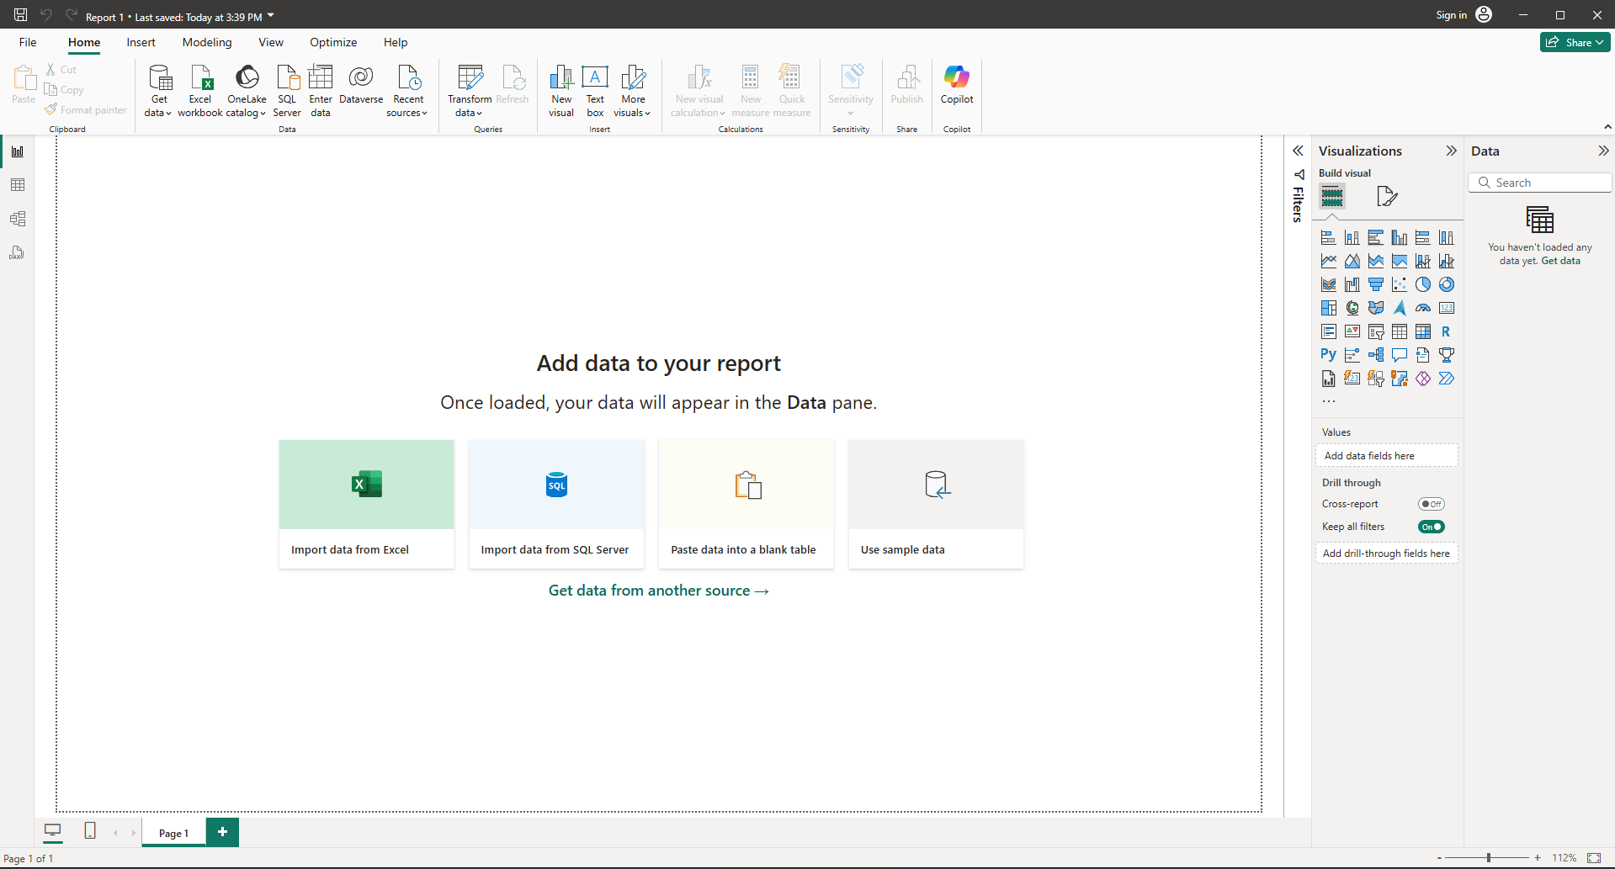1615x869 pixels.
Task: Open the Format visual brush tab
Action: click(x=1387, y=197)
